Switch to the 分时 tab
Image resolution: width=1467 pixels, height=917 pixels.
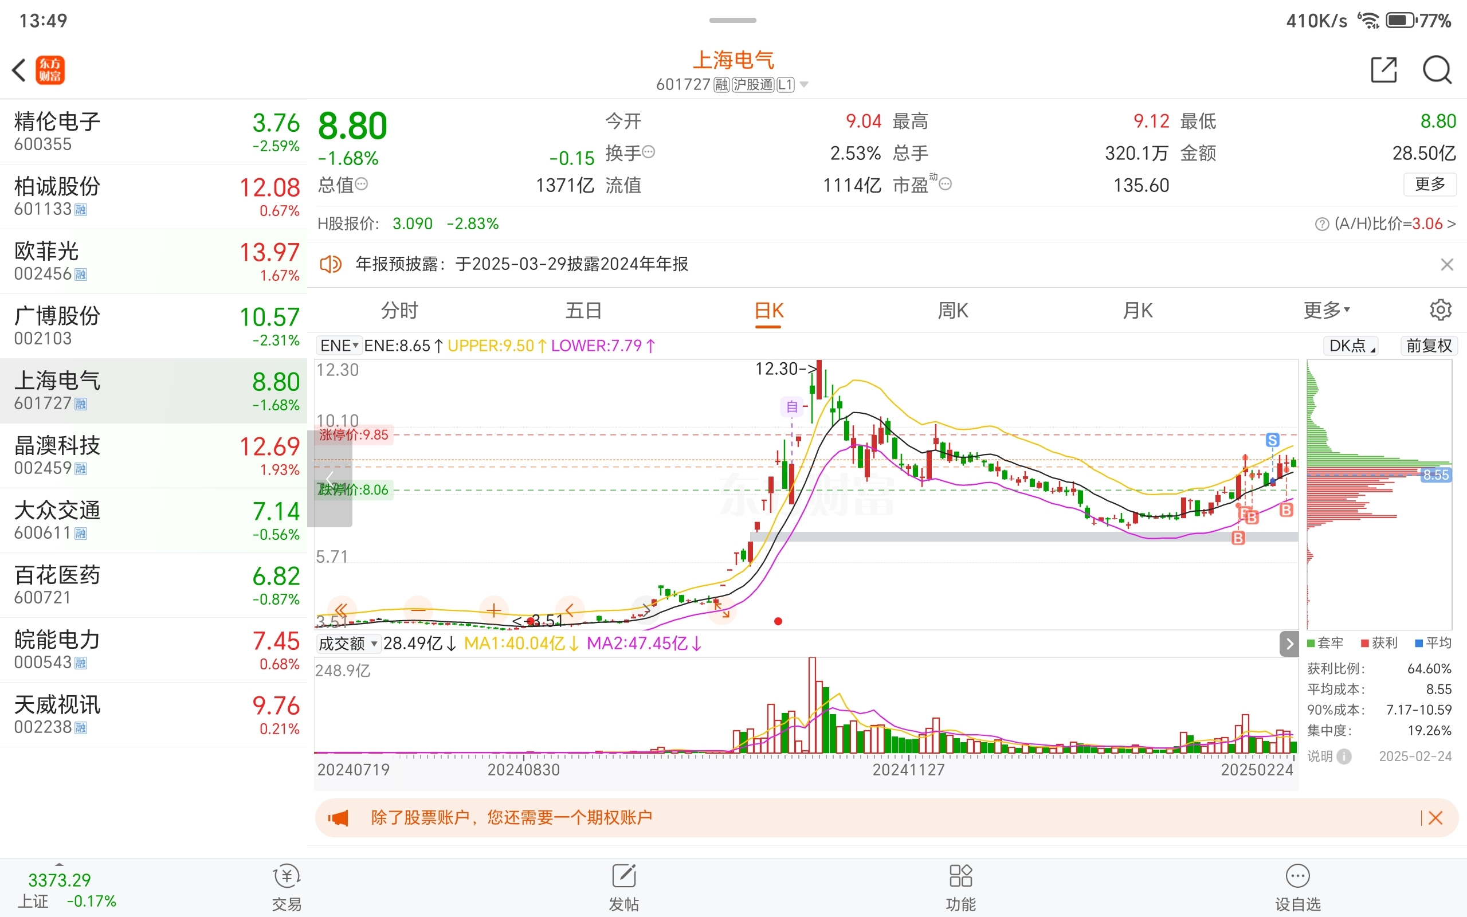pos(399,311)
